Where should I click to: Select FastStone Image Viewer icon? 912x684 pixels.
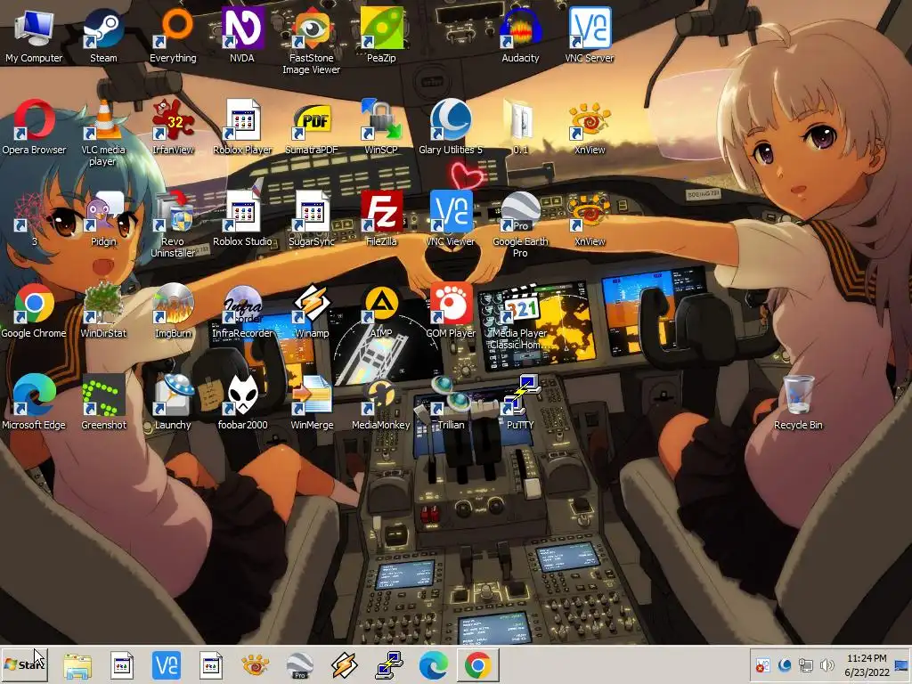pyautogui.click(x=311, y=41)
